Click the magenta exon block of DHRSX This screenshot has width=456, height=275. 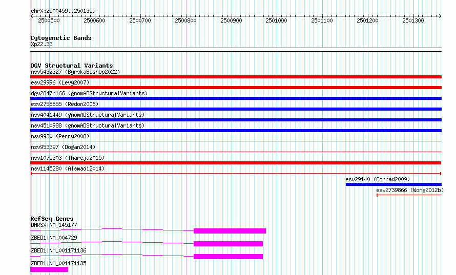(x=230, y=231)
